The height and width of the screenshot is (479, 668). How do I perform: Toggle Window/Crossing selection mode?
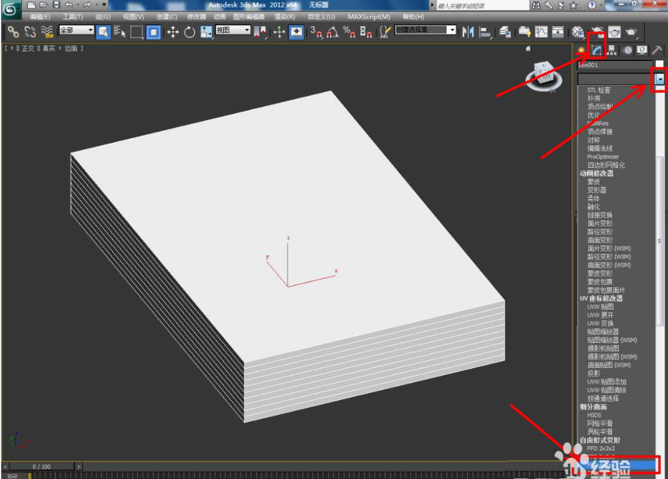tap(153, 31)
